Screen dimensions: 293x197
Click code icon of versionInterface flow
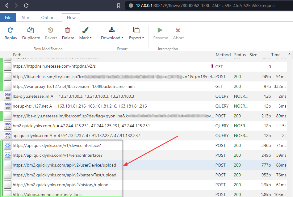tap(8, 155)
